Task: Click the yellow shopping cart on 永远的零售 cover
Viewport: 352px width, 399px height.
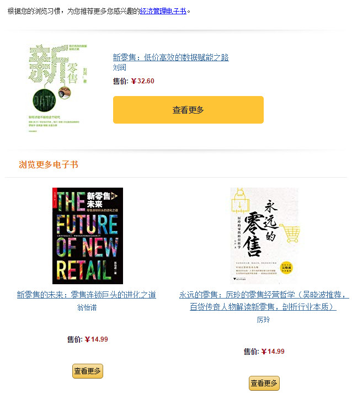Action: tap(290, 232)
